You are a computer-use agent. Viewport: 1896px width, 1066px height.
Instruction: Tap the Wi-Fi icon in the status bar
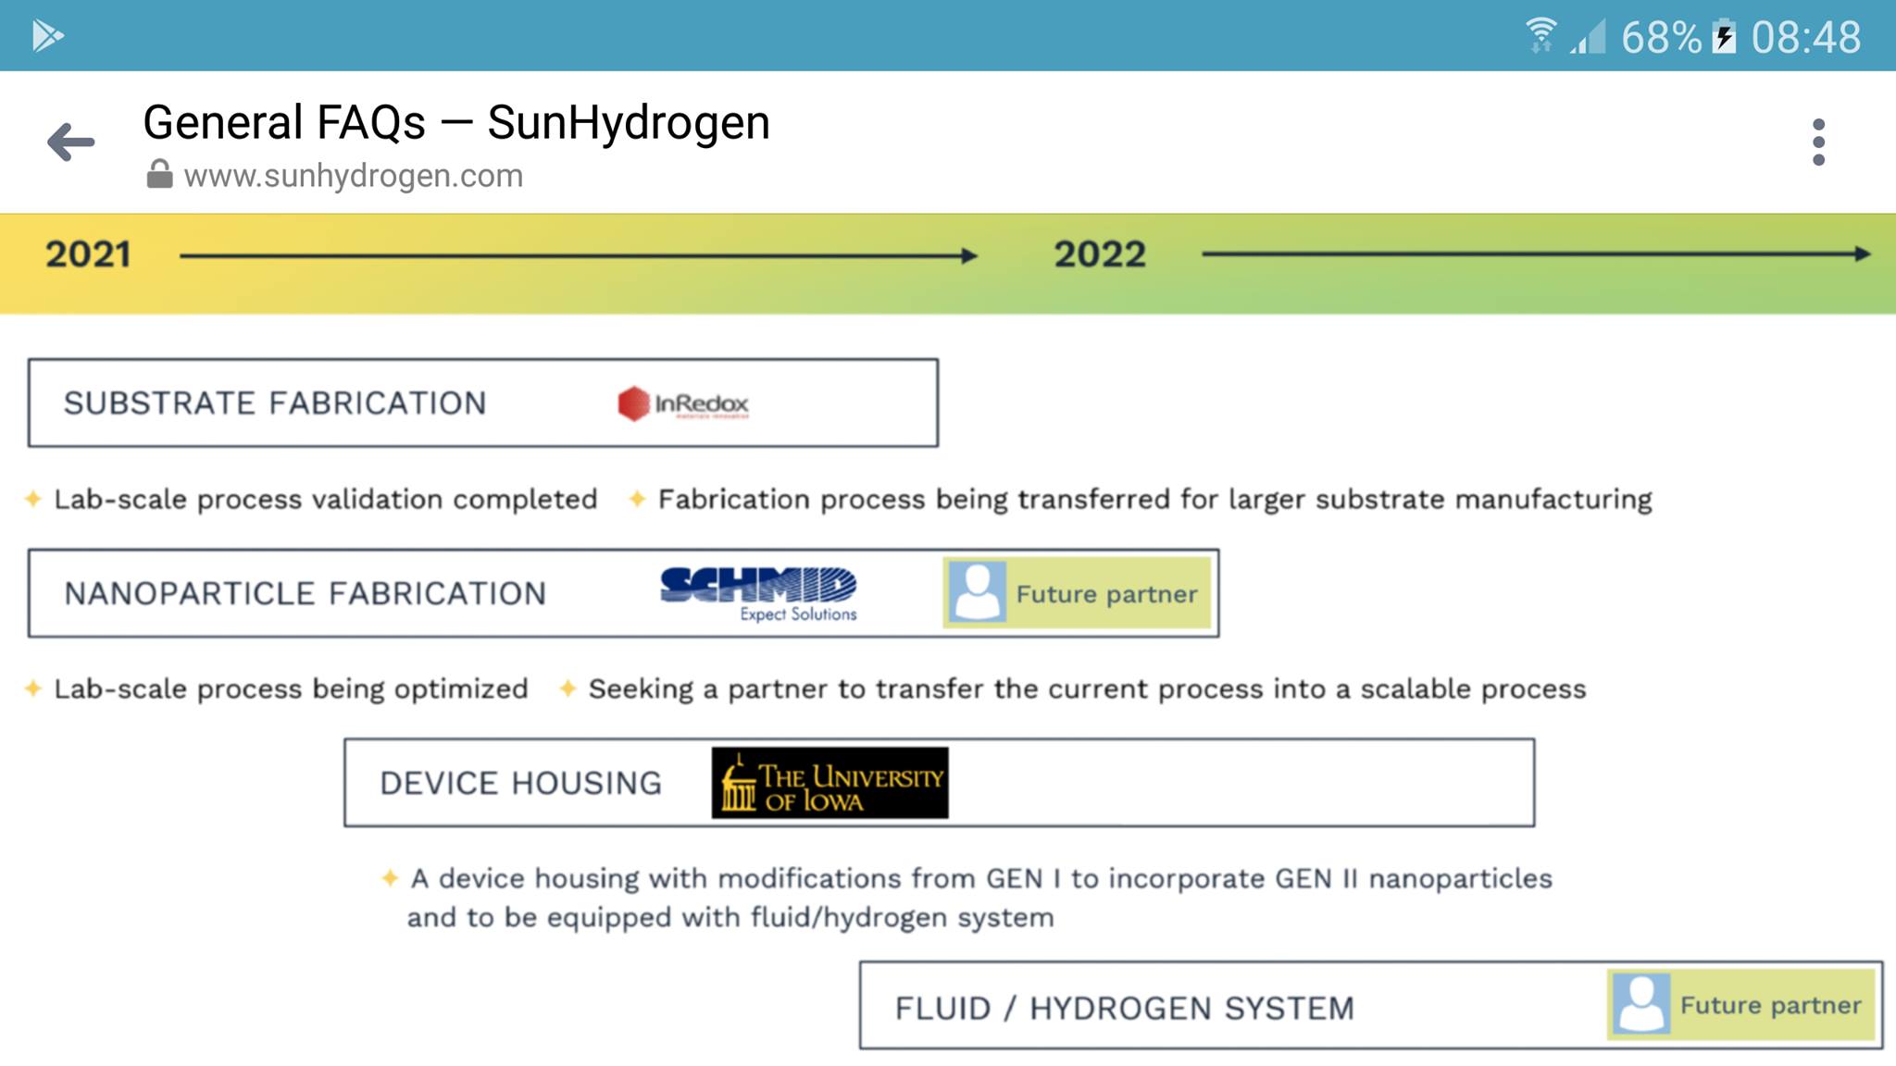click(1540, 35)
